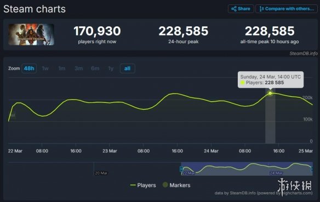Click the 25 Mar axis label
Viewport: 320px width, 202px height.
coord(306,151)
